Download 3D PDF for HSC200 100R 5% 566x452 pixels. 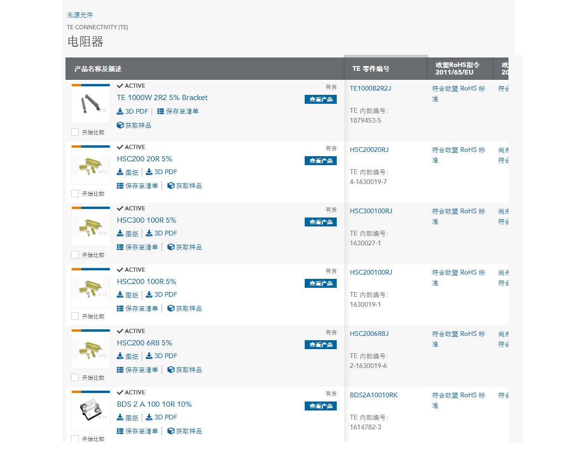coord(161,295)
